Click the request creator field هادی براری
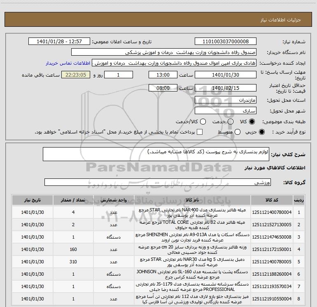Viewport: 317px width, 307px height. tap(174, 63)
